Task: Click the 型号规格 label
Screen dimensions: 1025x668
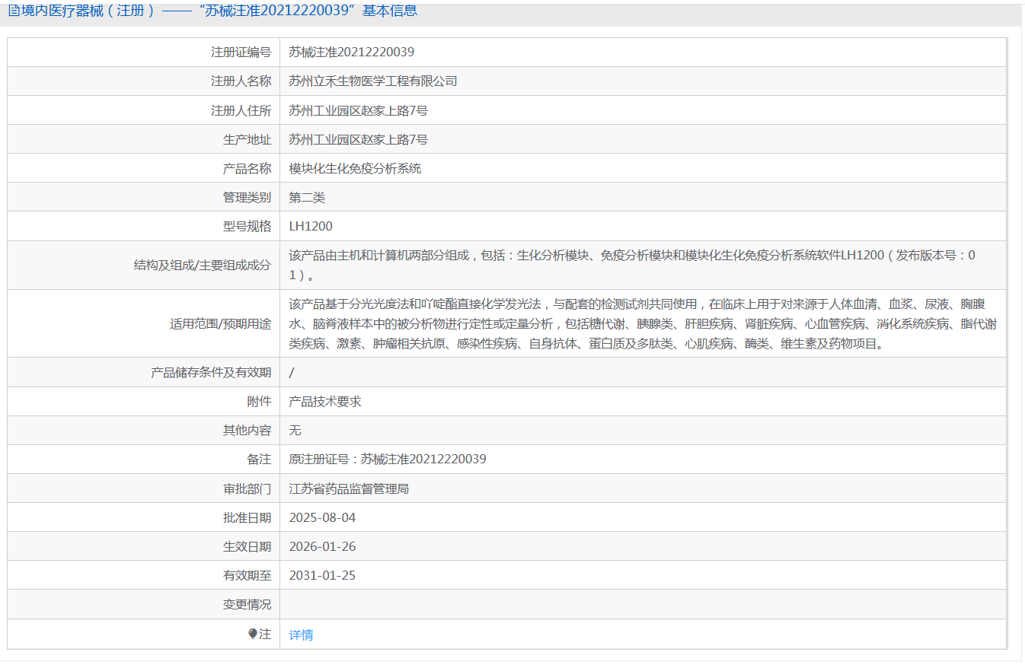Action: [x=247, y=226]
